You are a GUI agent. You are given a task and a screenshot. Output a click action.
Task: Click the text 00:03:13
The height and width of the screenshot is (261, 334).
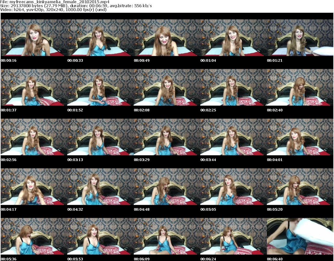coord(75,160)
